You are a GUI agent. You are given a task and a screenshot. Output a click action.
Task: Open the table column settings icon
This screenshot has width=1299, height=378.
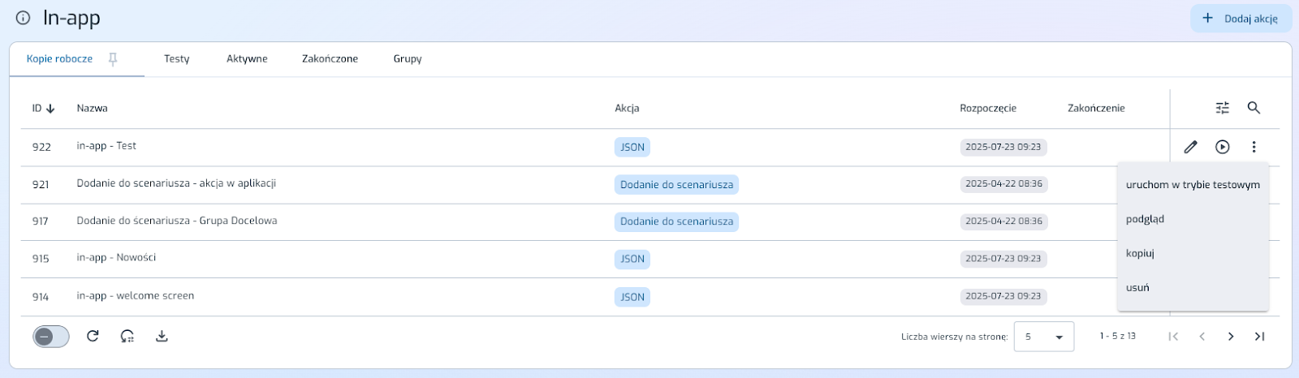coord(1222,108)
